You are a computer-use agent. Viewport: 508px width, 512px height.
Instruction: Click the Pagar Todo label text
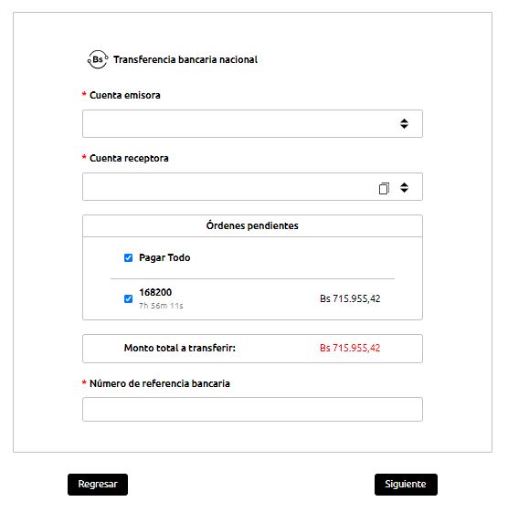(164, 257)
